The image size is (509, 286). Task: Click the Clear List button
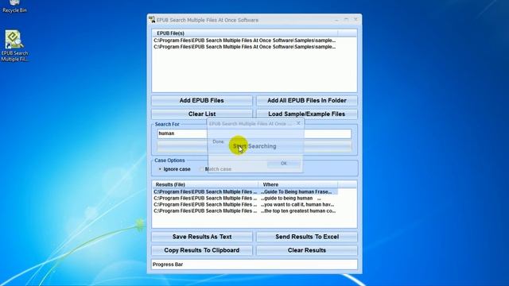[x=201, y=114]
